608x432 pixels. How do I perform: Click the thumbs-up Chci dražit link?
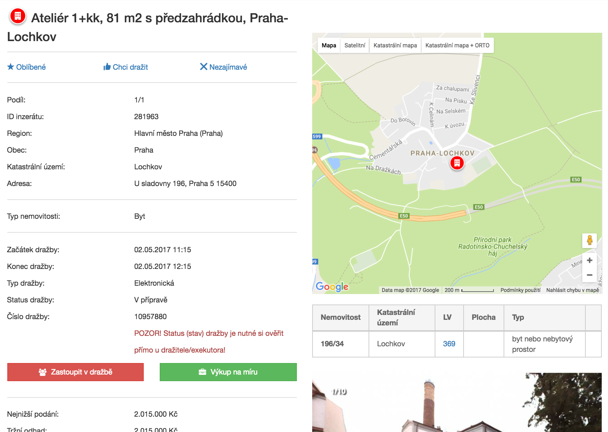[126, 67]
